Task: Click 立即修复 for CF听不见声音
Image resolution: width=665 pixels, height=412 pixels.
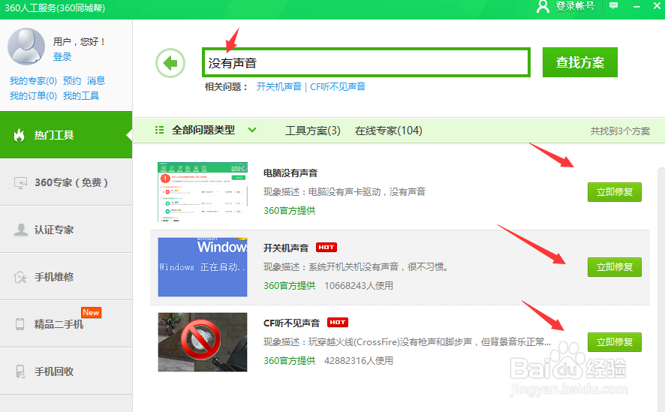Action: (x=614, y=342)
